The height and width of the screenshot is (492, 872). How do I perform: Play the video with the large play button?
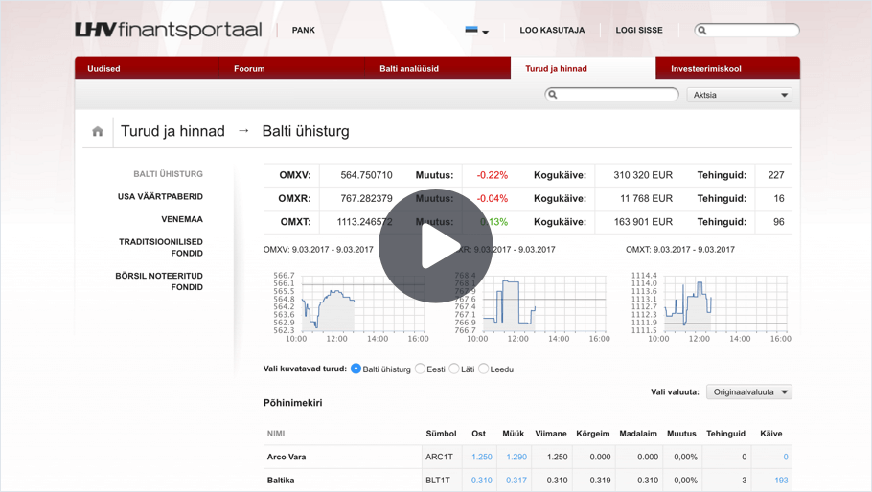pyautogui.click(x=435, y=246)
